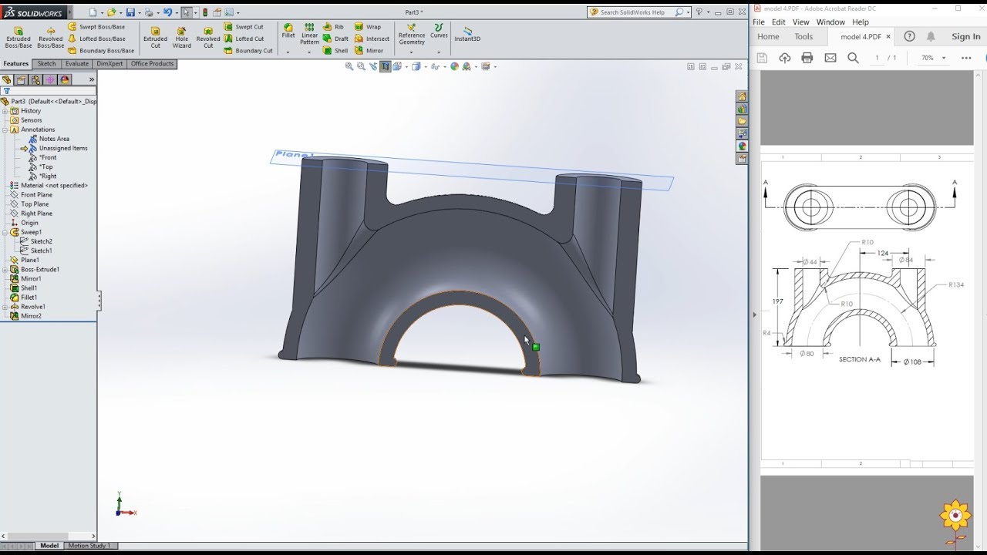Open the Motion Study 1 tab
The height and width of the screenshot is (555, 987).
pyautogui.click(x=89, y=546)
